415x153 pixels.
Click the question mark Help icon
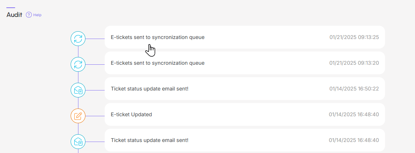pyautogui.click(x=28, y=15)
